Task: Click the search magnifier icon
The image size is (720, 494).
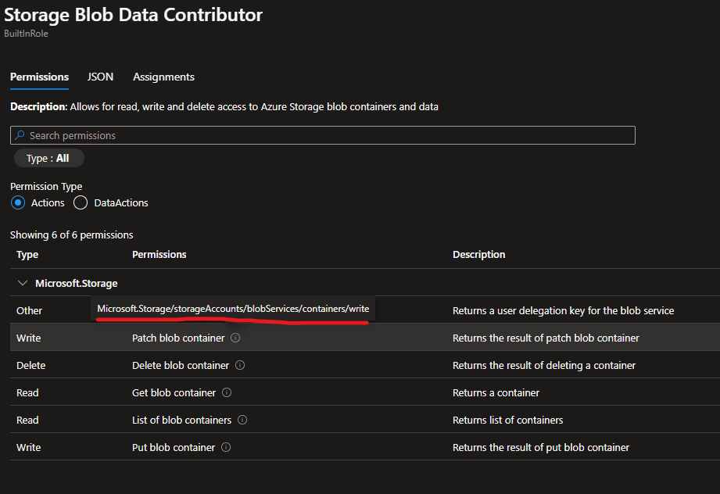Action: point(20,135)
